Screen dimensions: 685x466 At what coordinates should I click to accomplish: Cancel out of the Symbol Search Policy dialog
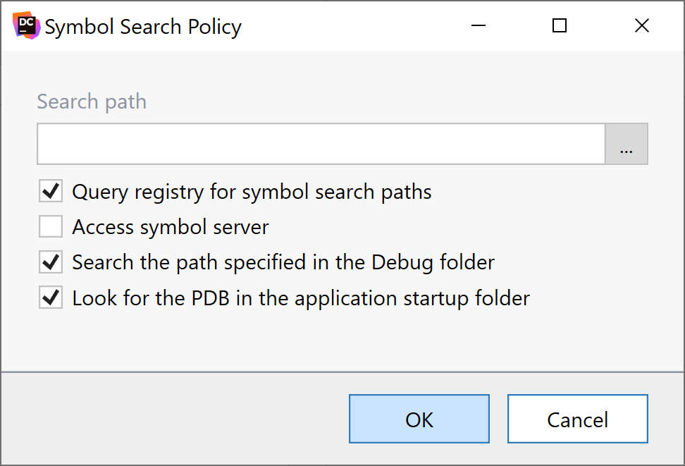577,419
